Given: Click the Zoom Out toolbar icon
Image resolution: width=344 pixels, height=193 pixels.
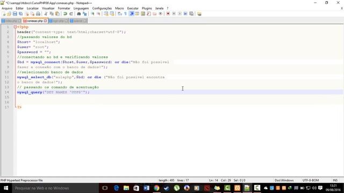Looking at the screenshot, I should coord(98,14).
